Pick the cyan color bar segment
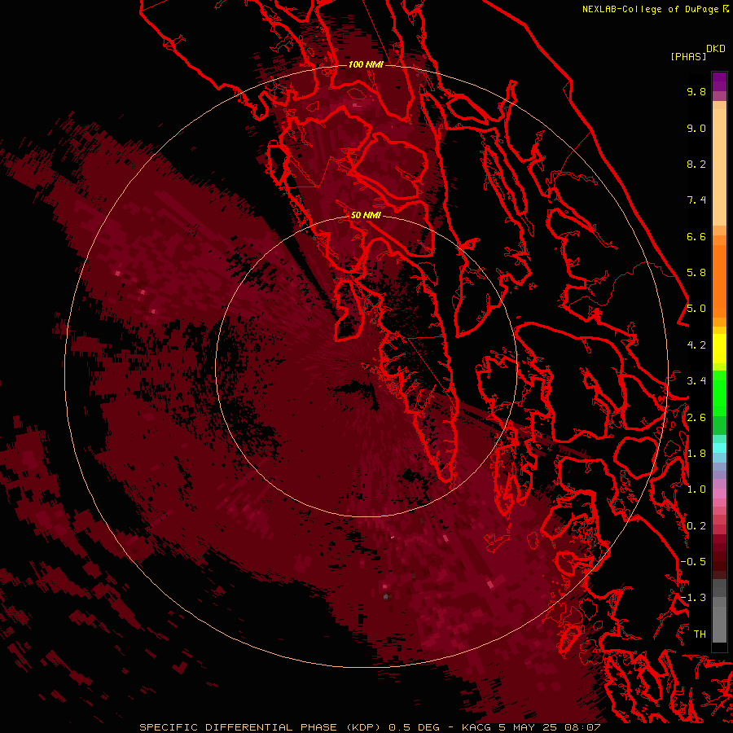Viewport: 733px width, 733px height. pyautogui.click(x=719, y=448)
